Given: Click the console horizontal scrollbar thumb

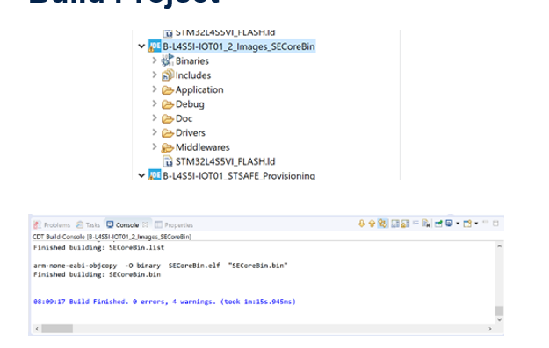Looking at the screenshot, I should [x=57, y=329].
